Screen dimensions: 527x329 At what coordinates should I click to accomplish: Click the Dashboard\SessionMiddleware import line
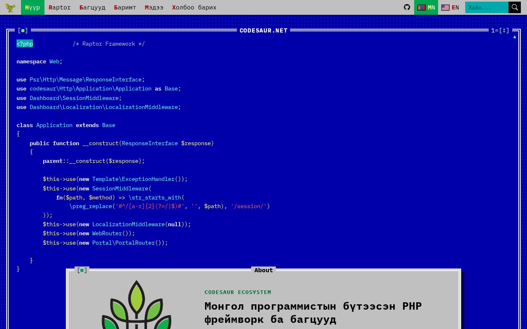tap(69, 98)
